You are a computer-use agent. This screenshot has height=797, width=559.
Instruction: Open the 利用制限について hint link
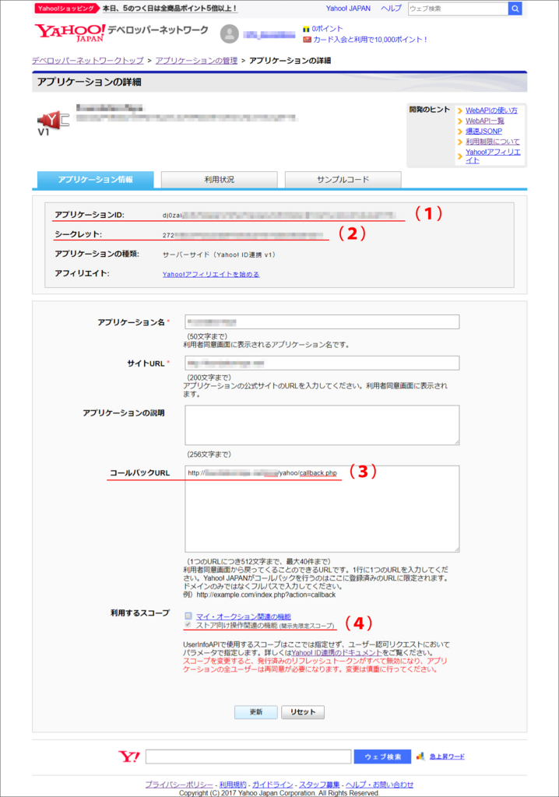pos(493,142)
